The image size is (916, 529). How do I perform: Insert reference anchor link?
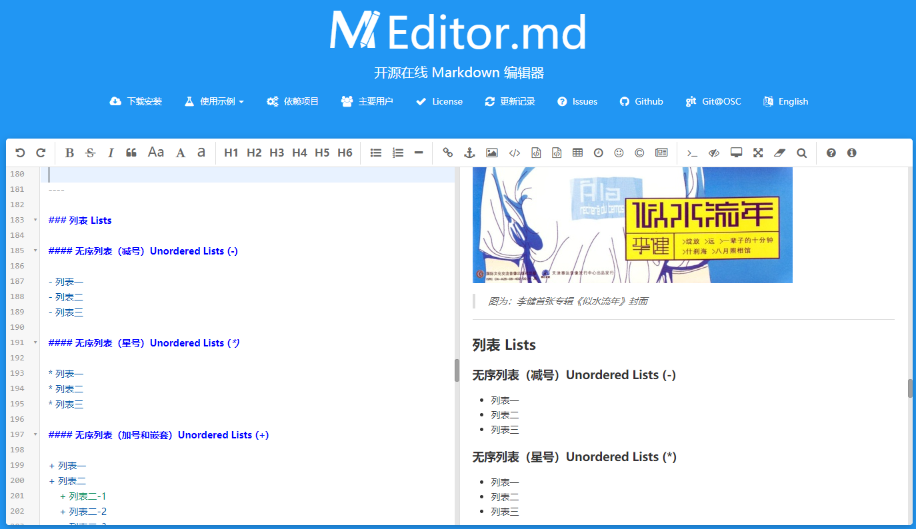(469, 153)
